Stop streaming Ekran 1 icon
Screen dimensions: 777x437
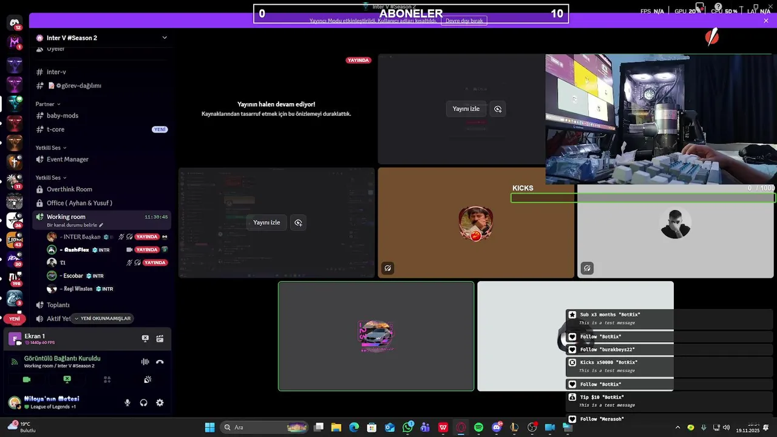click(x=145, y=339)
